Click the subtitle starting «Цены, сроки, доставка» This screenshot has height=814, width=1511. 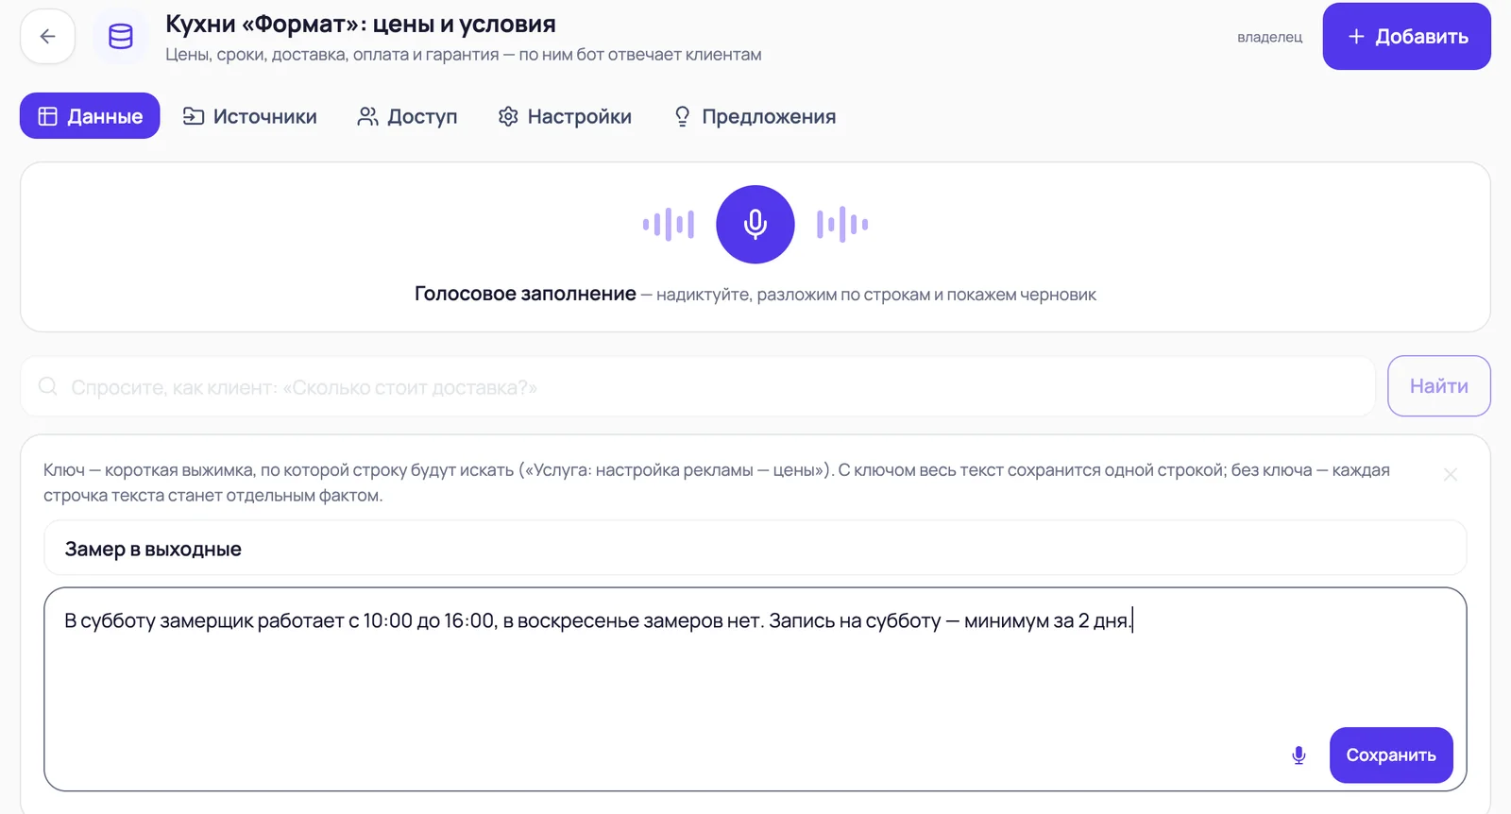click(x=463, y=55)
